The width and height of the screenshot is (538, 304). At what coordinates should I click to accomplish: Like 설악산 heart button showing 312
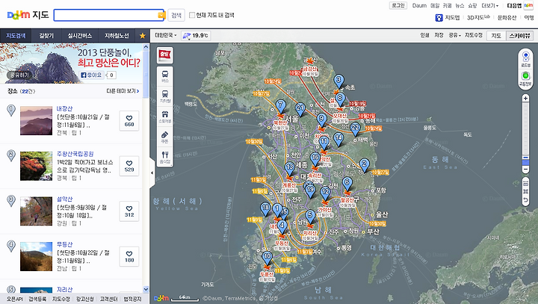[x=129, y=211]
